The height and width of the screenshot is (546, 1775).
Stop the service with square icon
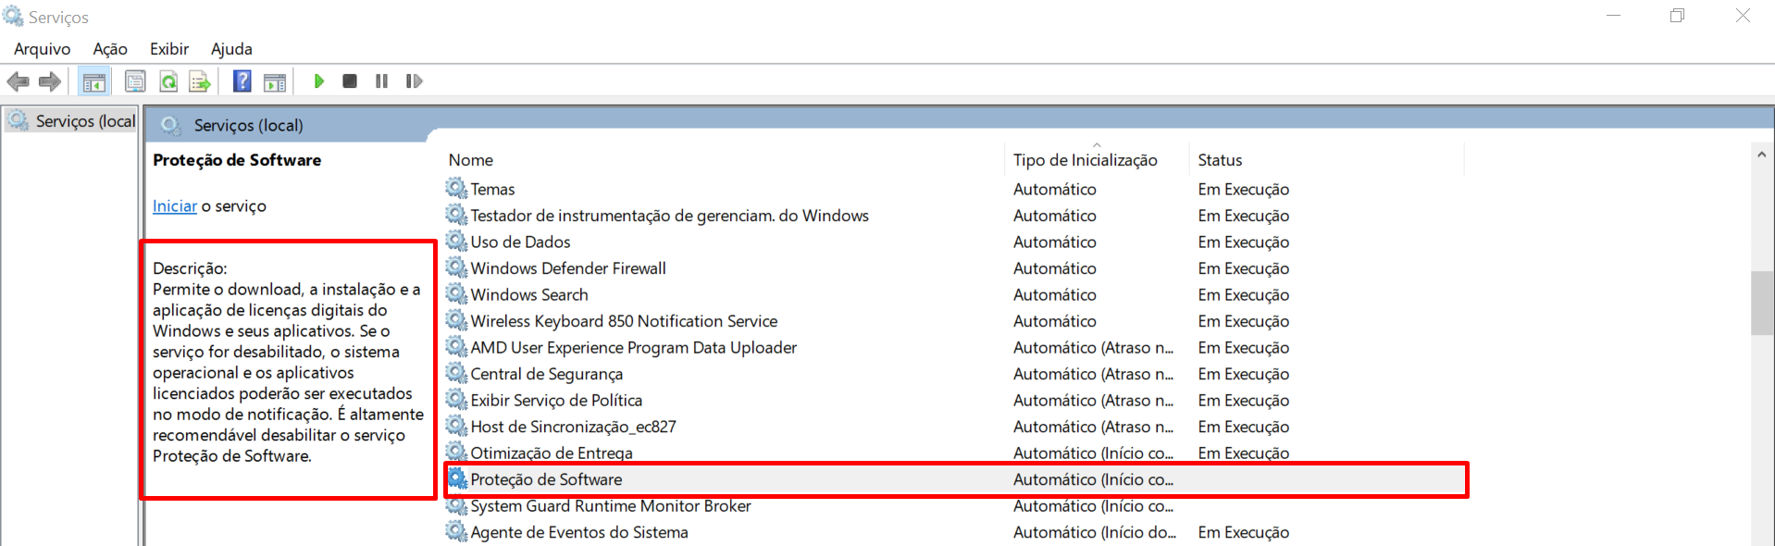350,81
